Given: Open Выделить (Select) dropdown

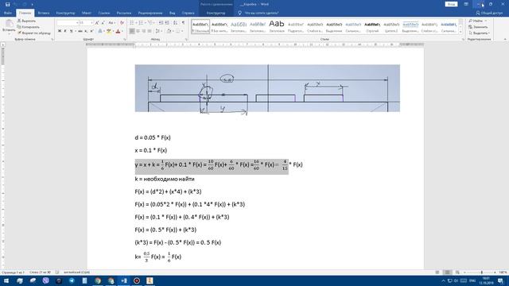Looking at the screenshot, I should point(479,33).
